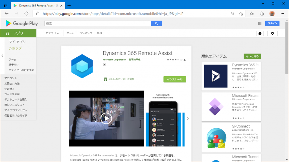Open お支払い方法 link in sidebar
289x162 pixels.
coord(12,84)
